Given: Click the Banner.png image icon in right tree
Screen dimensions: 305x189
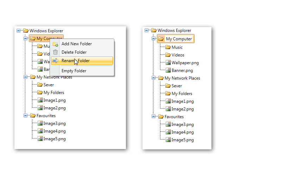Looking at the screenshot, I should (x=168, y=70).
